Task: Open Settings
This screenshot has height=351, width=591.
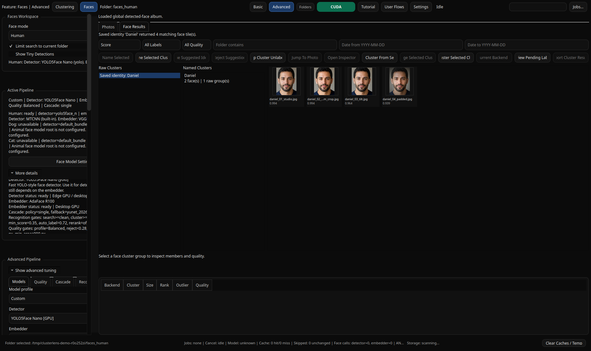Action: point(421,7)
